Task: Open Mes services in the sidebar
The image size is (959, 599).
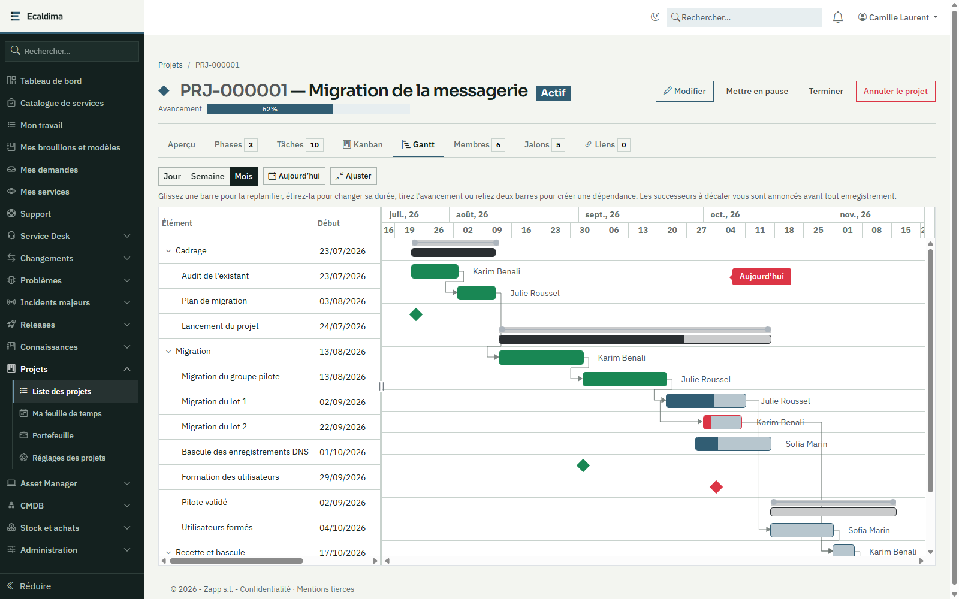Action: click(x=72, y=192)
